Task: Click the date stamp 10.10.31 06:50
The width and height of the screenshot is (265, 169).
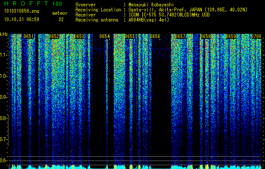Action: coord(21,19)
